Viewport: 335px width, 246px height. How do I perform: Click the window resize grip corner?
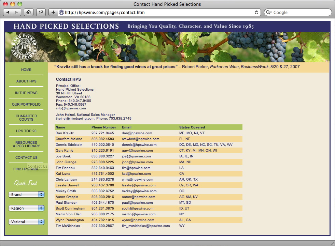pyautogui.click(x=332, y=243)
